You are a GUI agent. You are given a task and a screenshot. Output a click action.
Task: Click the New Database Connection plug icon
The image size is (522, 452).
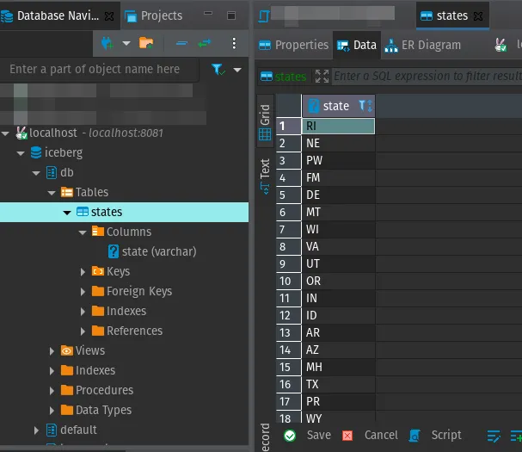pyautogui.click(x=107, y=42)
